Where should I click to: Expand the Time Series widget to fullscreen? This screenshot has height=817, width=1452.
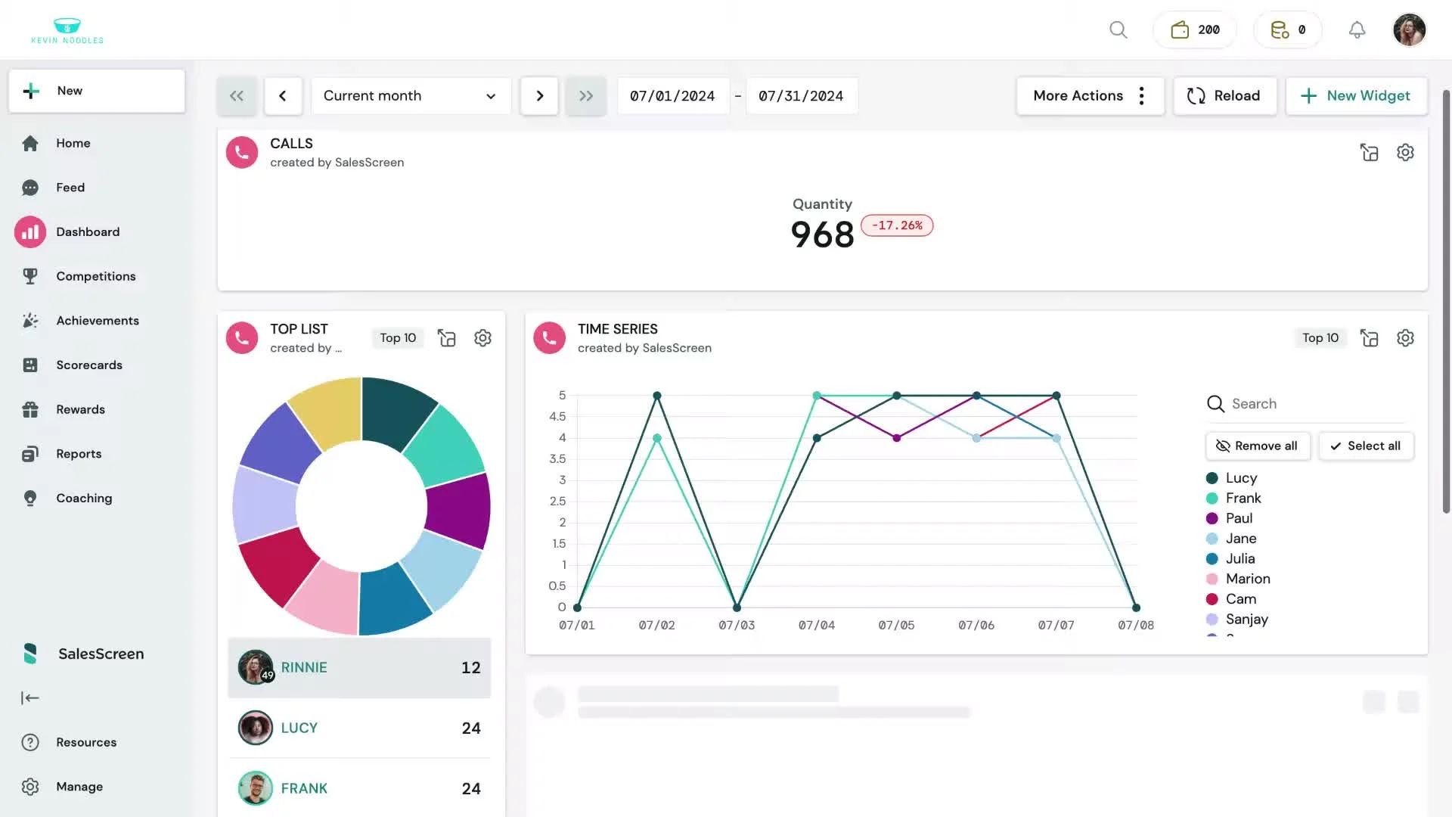pos(1369,338)
